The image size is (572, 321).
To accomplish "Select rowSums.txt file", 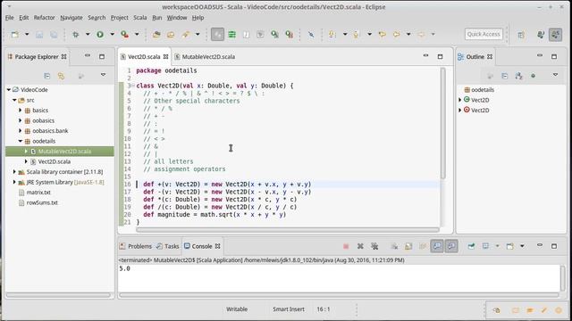I will pos(42,202).
